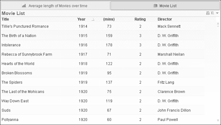Click the scrollbar down arrow
The width and height of the screenshot is (221, 125).
218,120
